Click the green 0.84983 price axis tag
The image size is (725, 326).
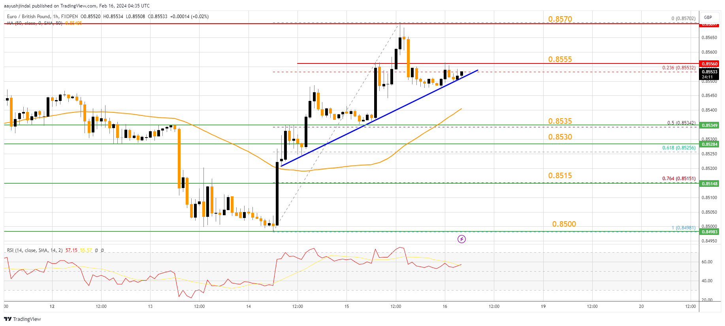click(710, 232)
